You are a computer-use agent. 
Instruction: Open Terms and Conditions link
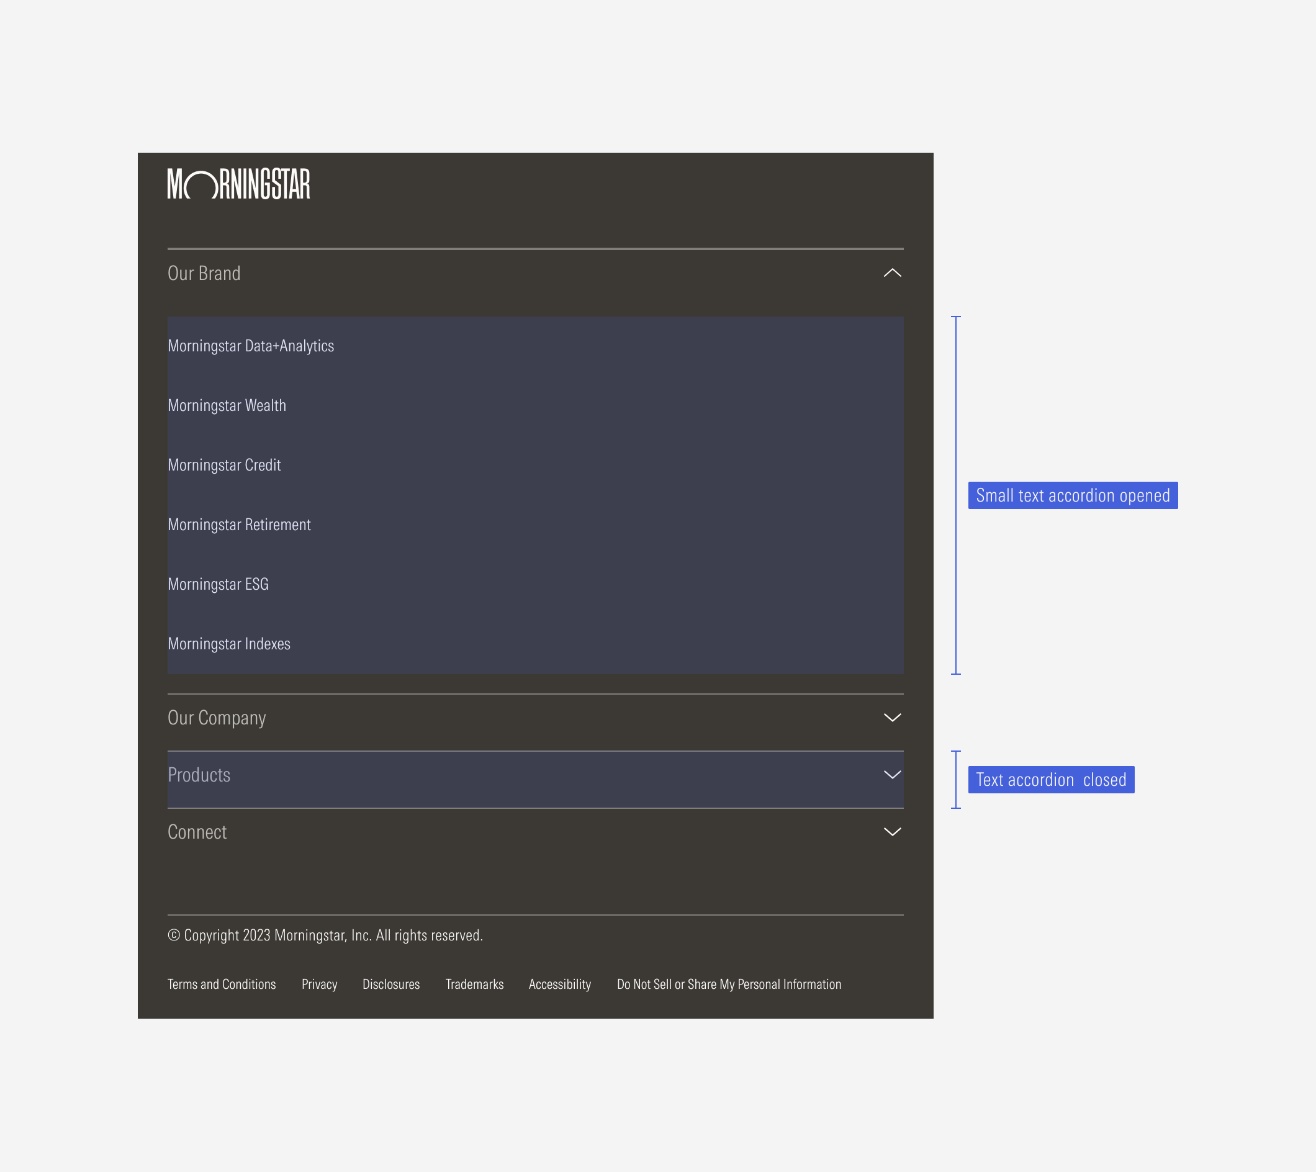coord(222,985)
